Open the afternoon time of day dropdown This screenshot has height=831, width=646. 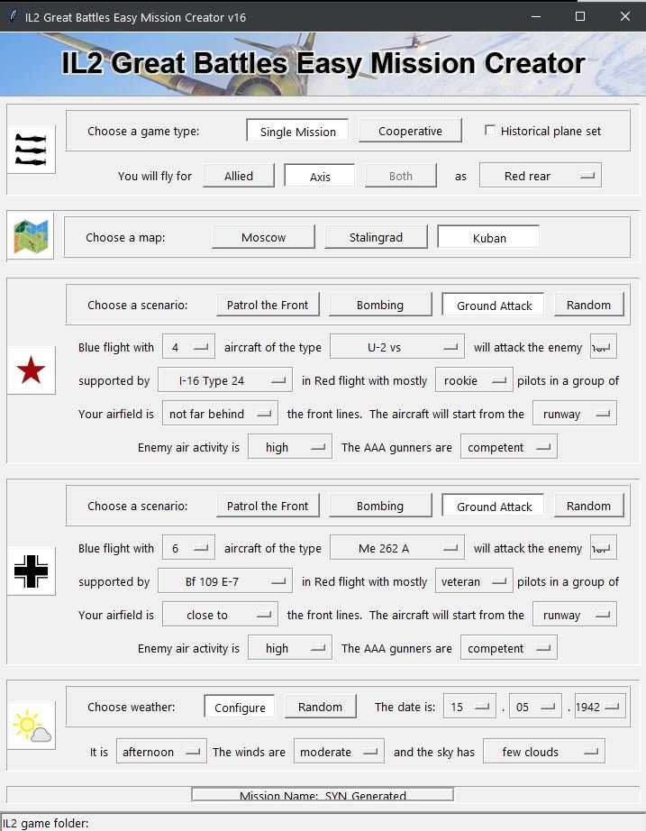[x=161, y=752]
